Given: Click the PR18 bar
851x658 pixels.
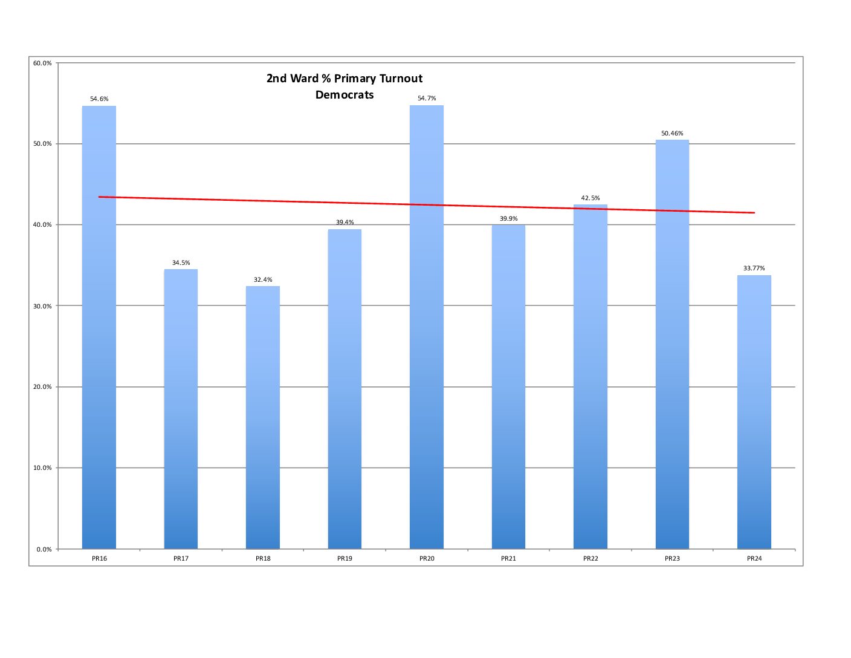Looking at the screenshot, I should tap(263, 417).
